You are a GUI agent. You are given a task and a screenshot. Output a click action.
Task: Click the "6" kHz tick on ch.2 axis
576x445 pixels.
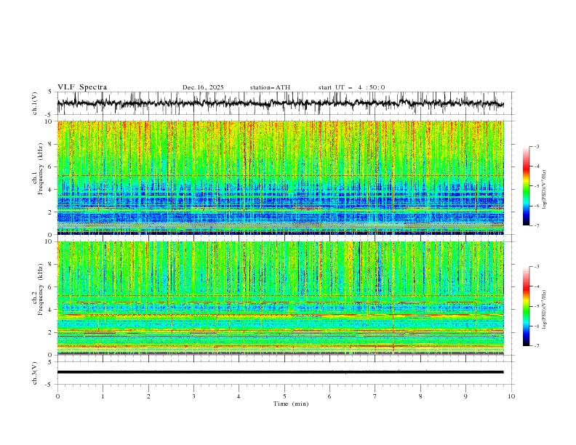(x=52, y=287)
